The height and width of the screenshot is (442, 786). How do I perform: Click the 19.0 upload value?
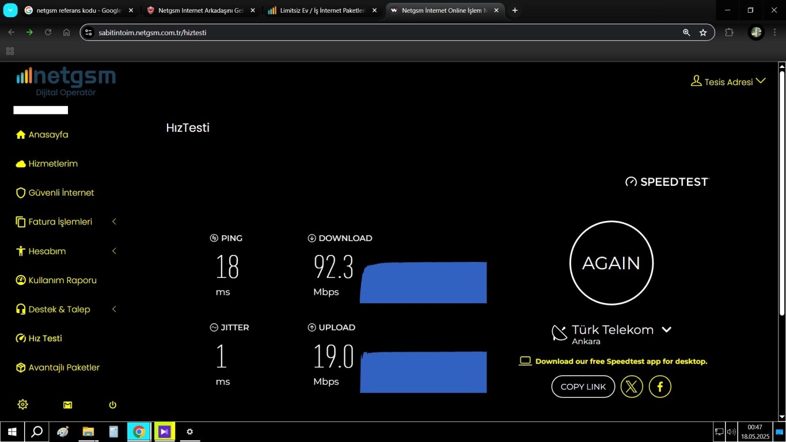point(333,356)
